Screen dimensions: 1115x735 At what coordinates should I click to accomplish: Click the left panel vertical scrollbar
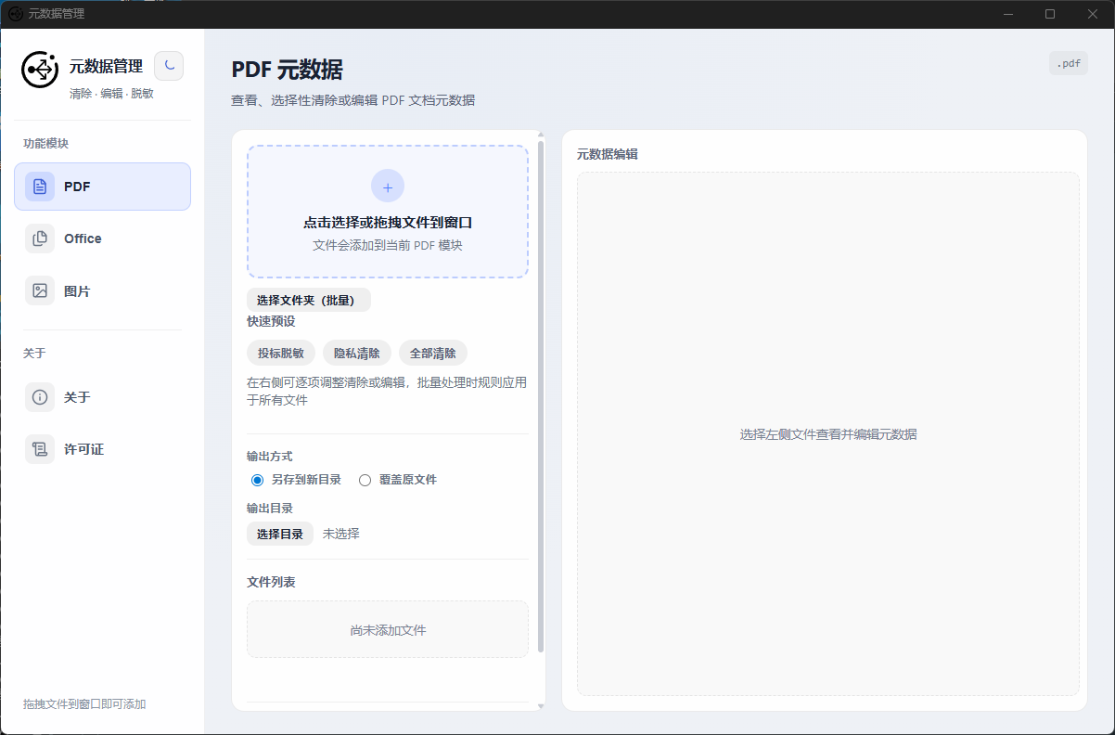coord(541,397)
